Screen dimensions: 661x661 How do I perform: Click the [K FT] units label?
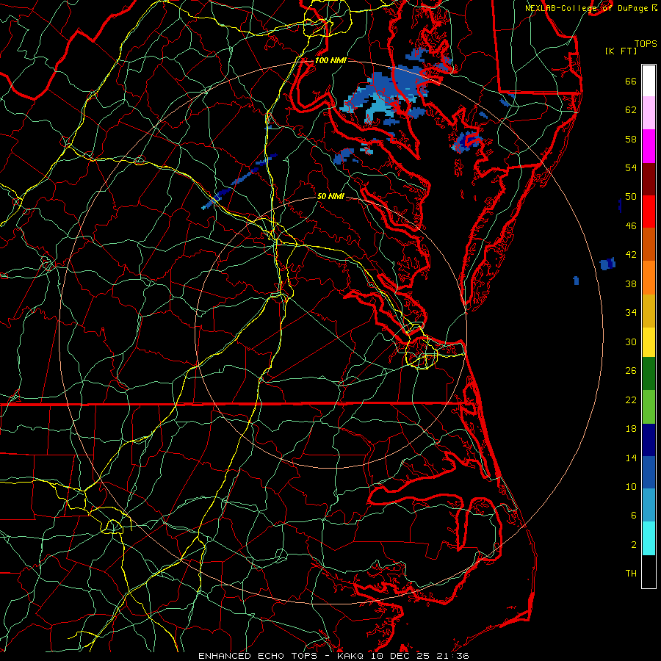[x=621, y=51]
